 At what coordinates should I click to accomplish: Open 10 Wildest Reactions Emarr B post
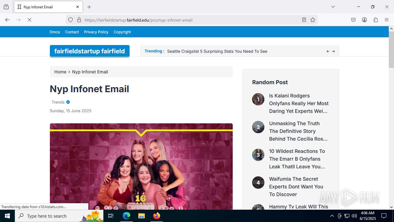(297, 159)
